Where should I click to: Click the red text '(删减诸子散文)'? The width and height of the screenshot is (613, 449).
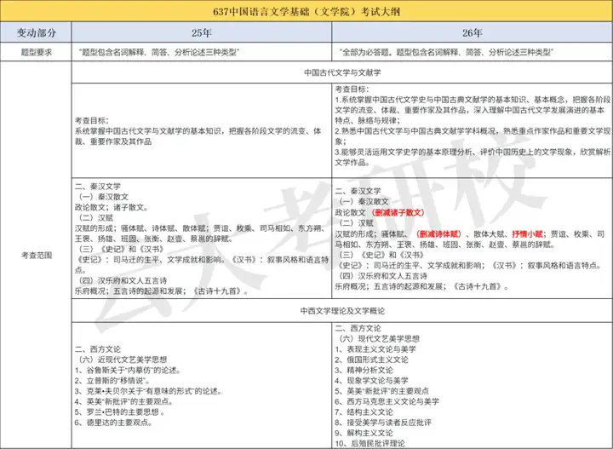click(398, 212)
